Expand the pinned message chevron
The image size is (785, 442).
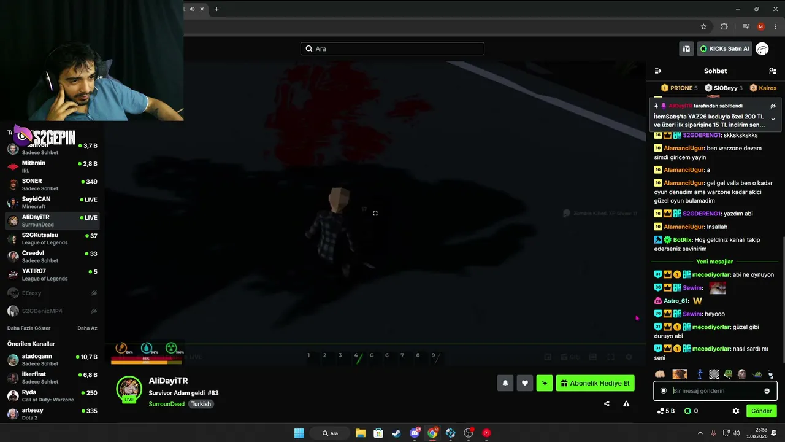pos(773,119)
